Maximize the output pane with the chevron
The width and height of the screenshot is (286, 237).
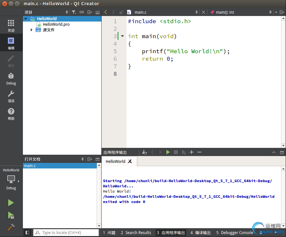(x=274, y=152)
